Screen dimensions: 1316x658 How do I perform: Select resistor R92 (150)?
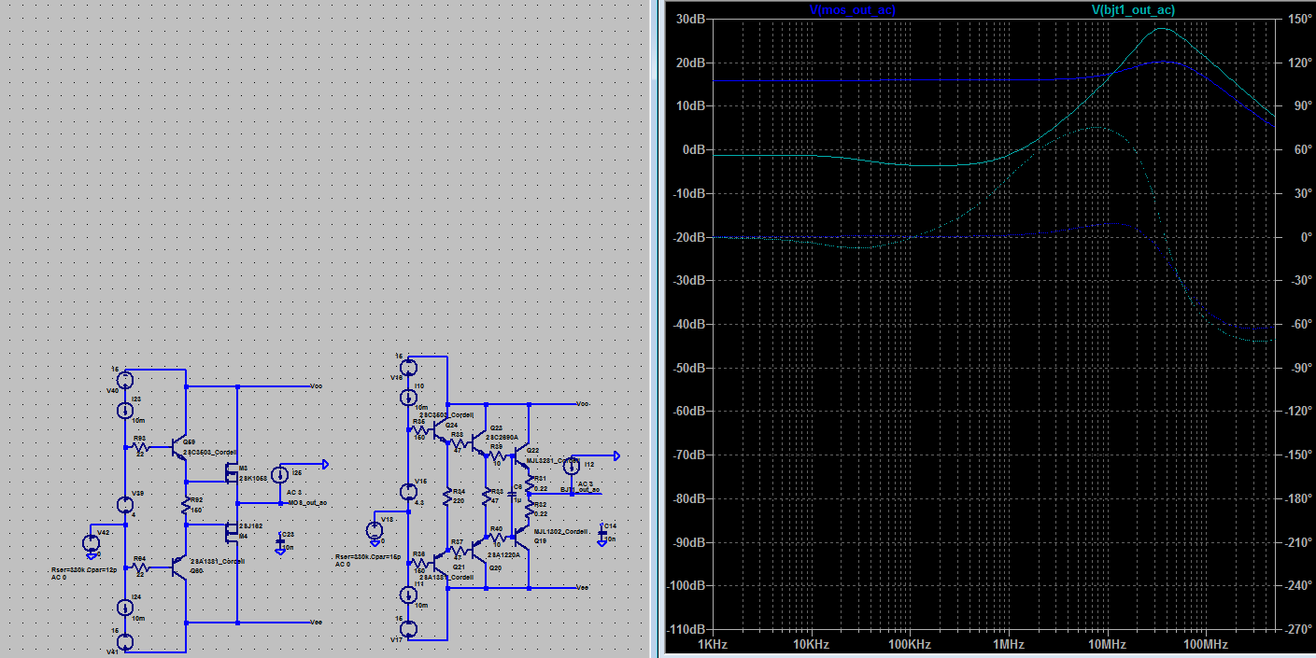185,505
